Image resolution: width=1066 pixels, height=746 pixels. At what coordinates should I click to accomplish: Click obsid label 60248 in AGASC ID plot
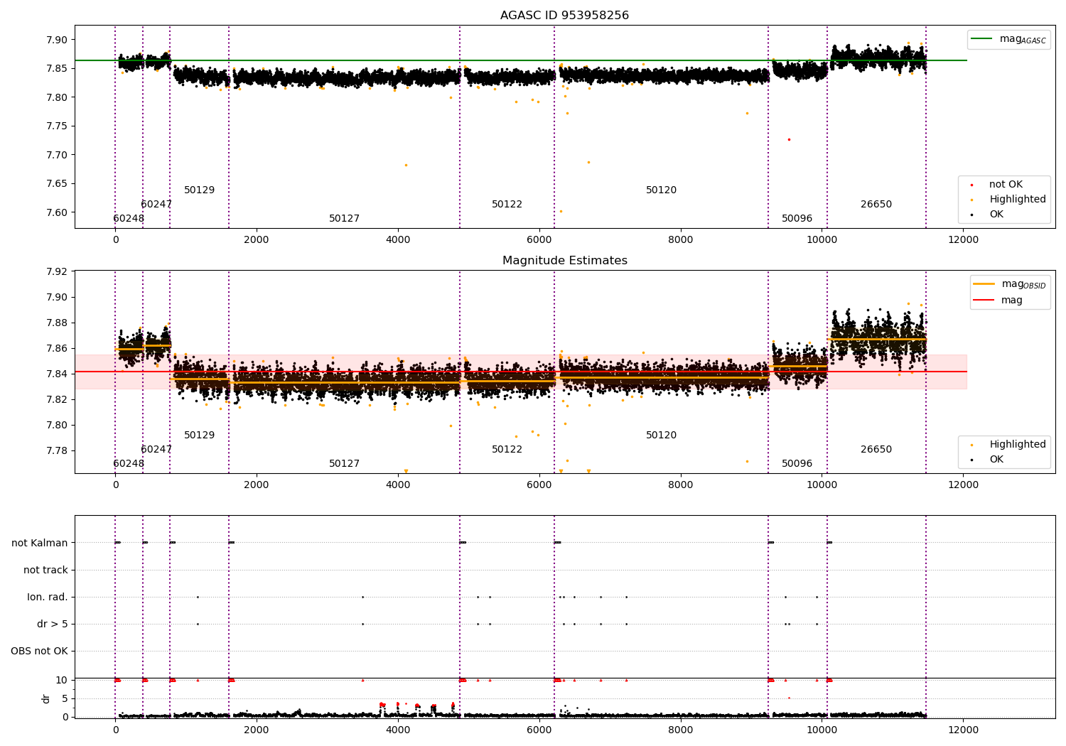(129, 219)
